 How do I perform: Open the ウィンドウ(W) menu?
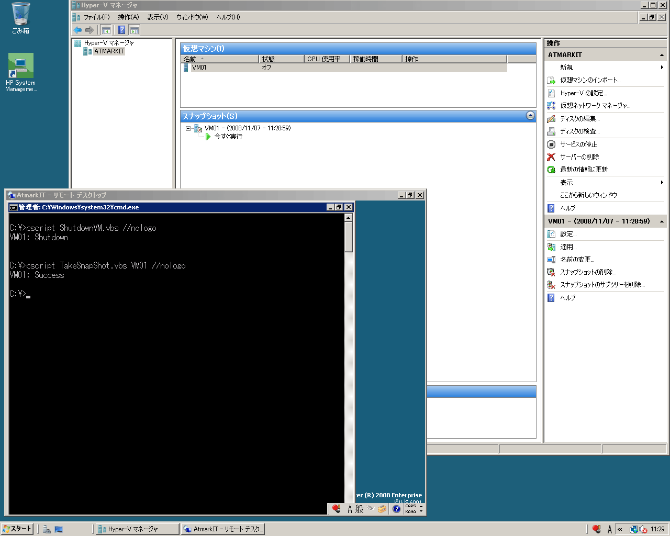click(x=192, y=17)
